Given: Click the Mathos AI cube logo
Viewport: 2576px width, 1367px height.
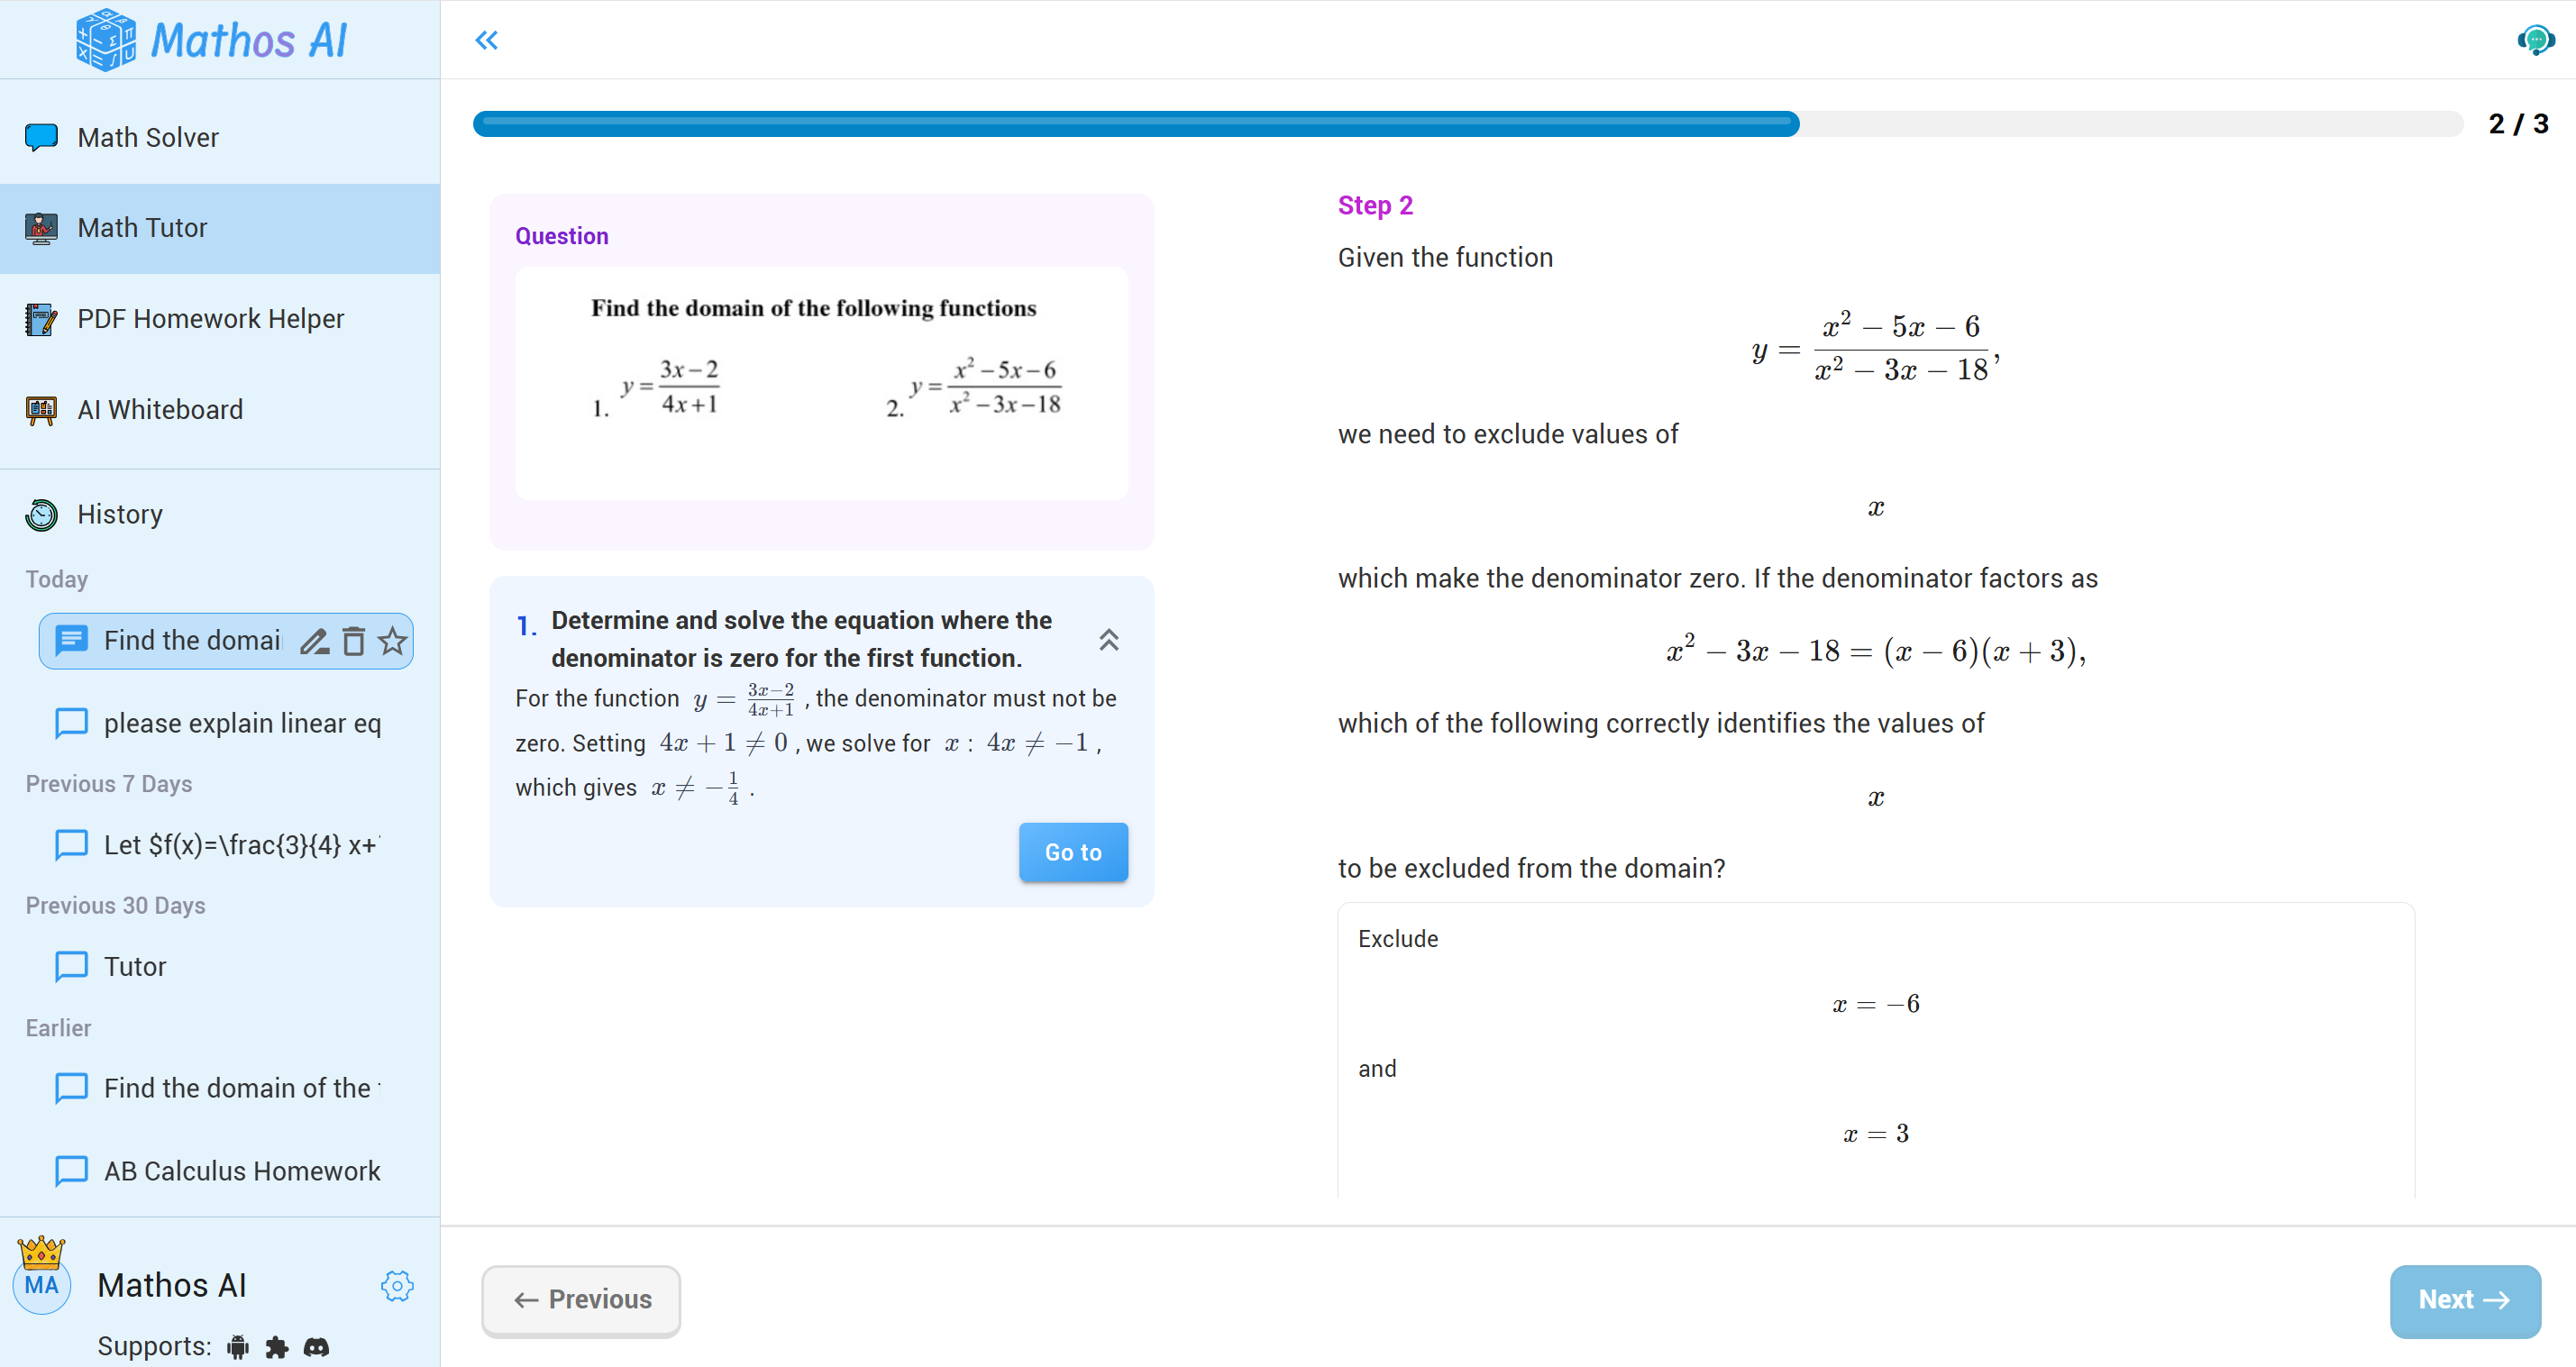Looking at the screenshot, I should [106, 40].
